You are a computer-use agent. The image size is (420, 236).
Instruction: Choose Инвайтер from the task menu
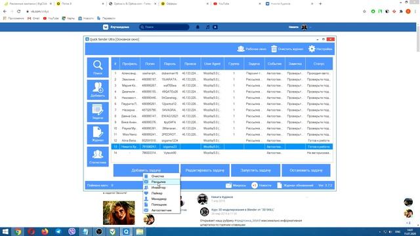tap(161, 187)
